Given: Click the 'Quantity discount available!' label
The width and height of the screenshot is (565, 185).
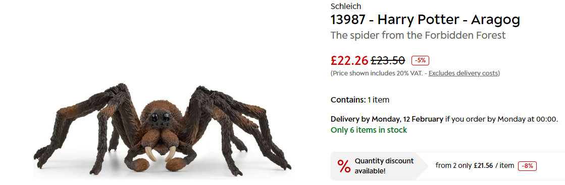Looking at the screenshot, I should [x=384, y=166].
